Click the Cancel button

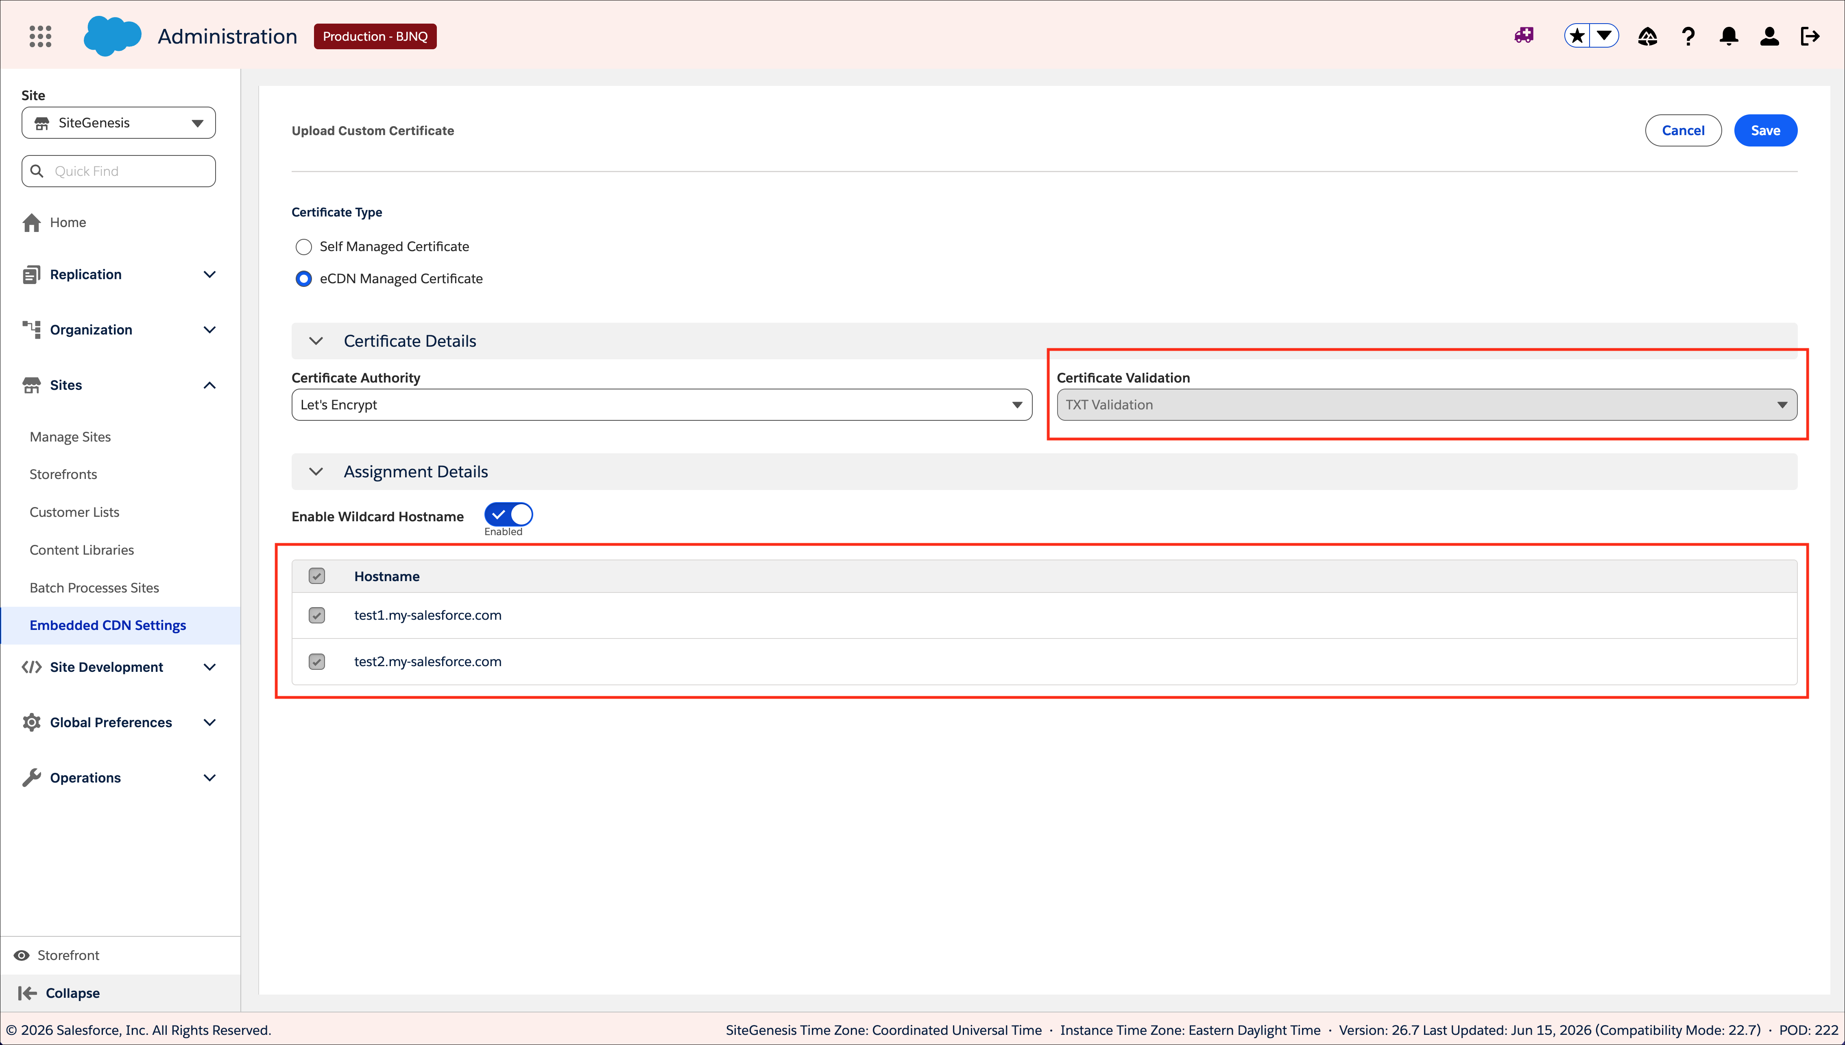coord(1683,131)
